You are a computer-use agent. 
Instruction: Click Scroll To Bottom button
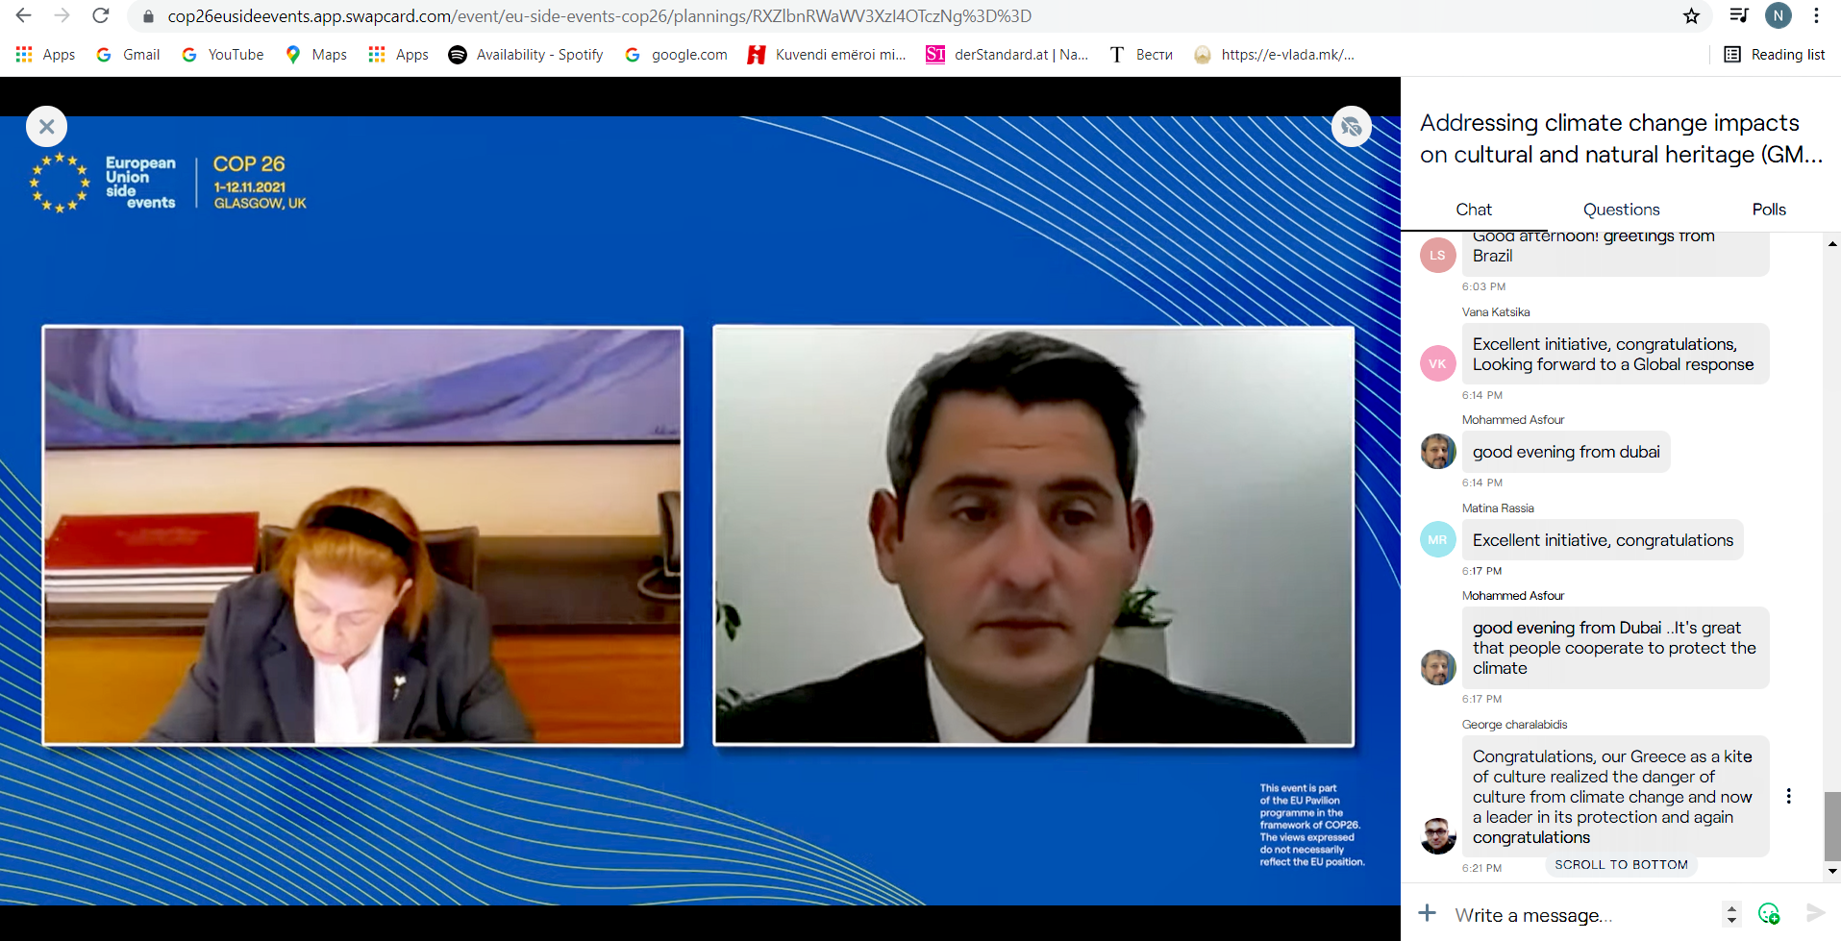point(1621,865)
